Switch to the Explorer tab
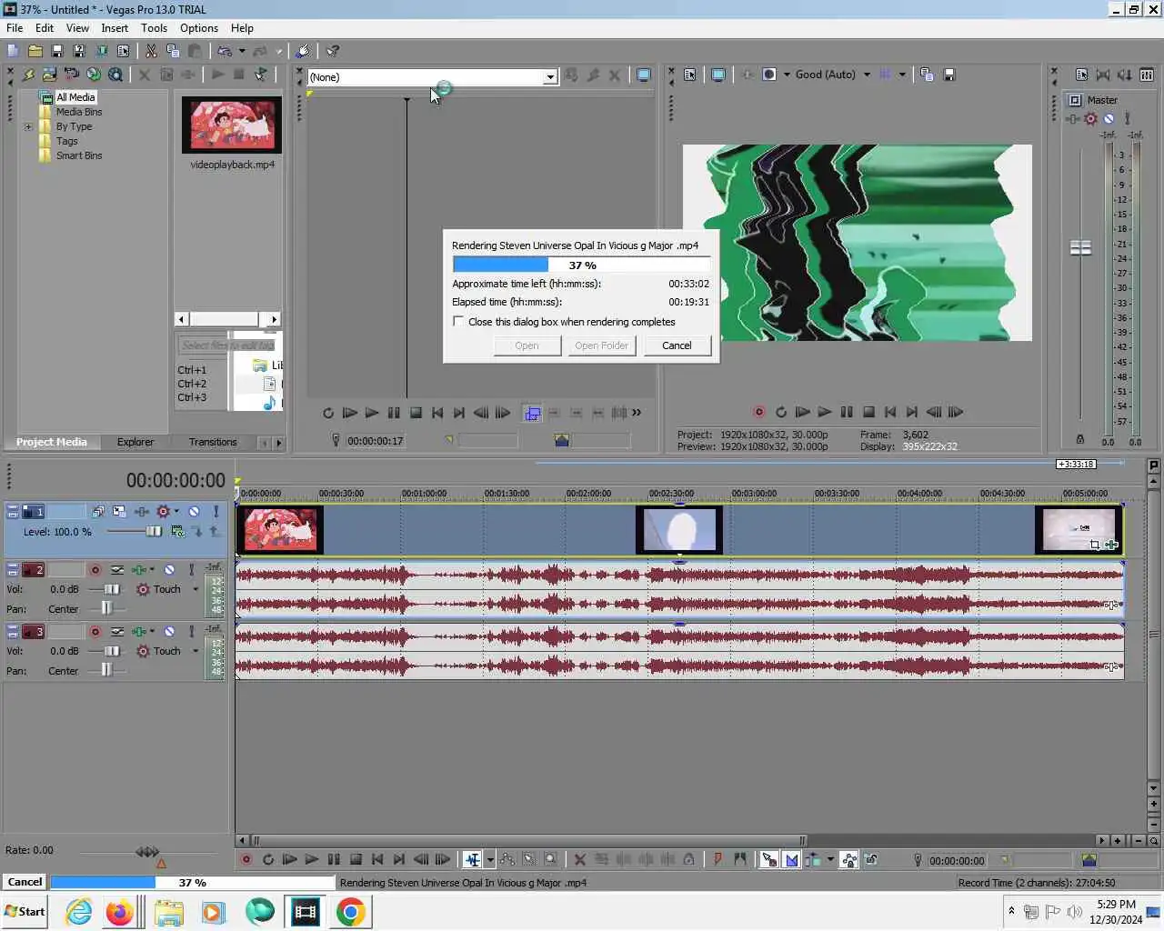The width and height of the screenshot is (1164, 931). point(135,442)
